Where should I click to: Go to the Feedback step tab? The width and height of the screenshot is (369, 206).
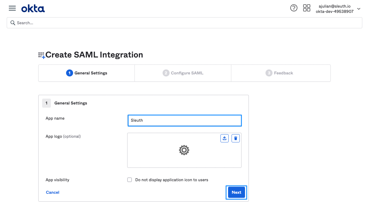[x=279, y=73]
